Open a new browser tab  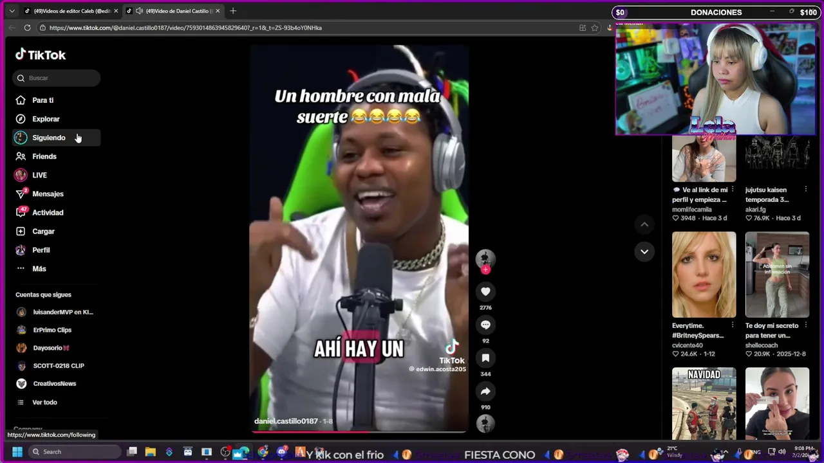coord(233,11)
